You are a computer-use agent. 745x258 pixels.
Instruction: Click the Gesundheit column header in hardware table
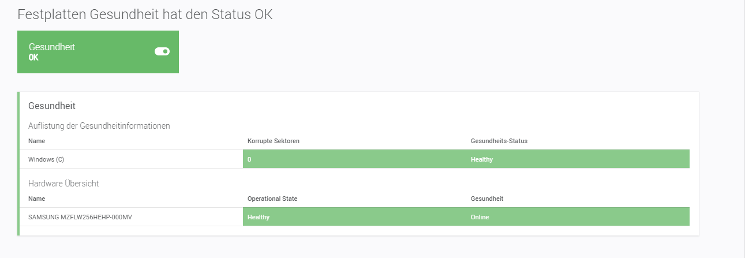487,199
